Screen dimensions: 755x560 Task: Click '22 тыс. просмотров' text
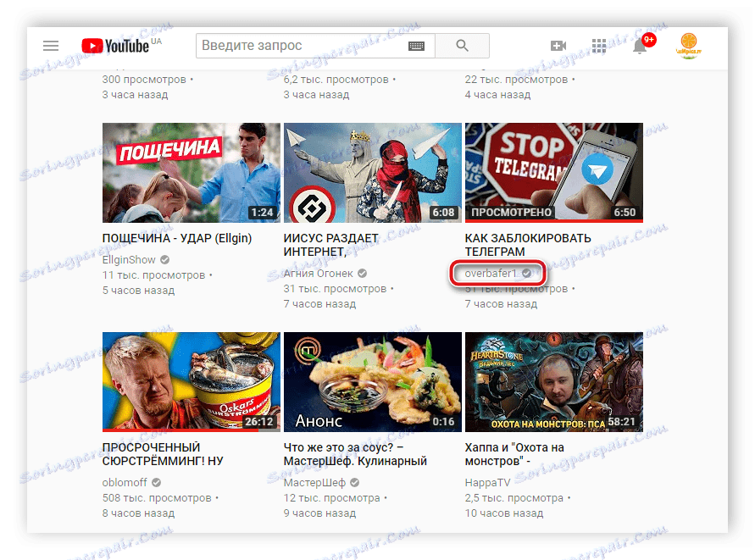point(516,80)
